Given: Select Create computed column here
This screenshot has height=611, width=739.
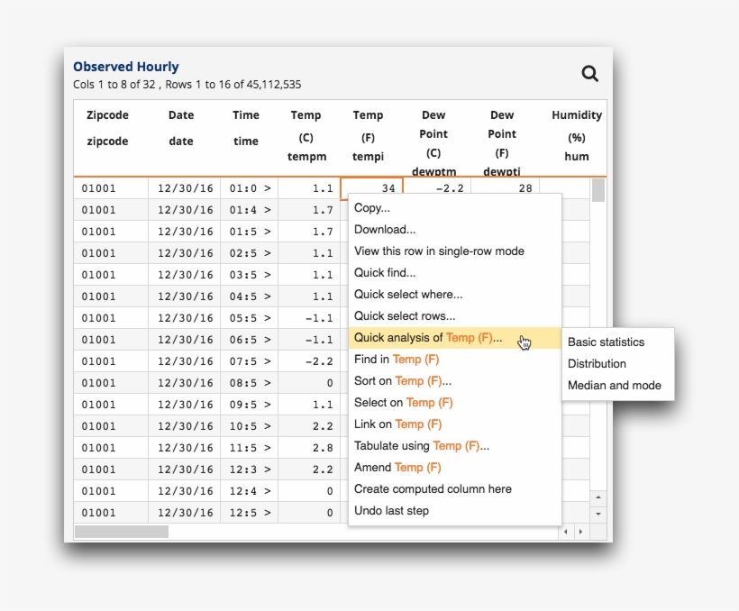Looking at the screenshot, I should coord(455,489).
